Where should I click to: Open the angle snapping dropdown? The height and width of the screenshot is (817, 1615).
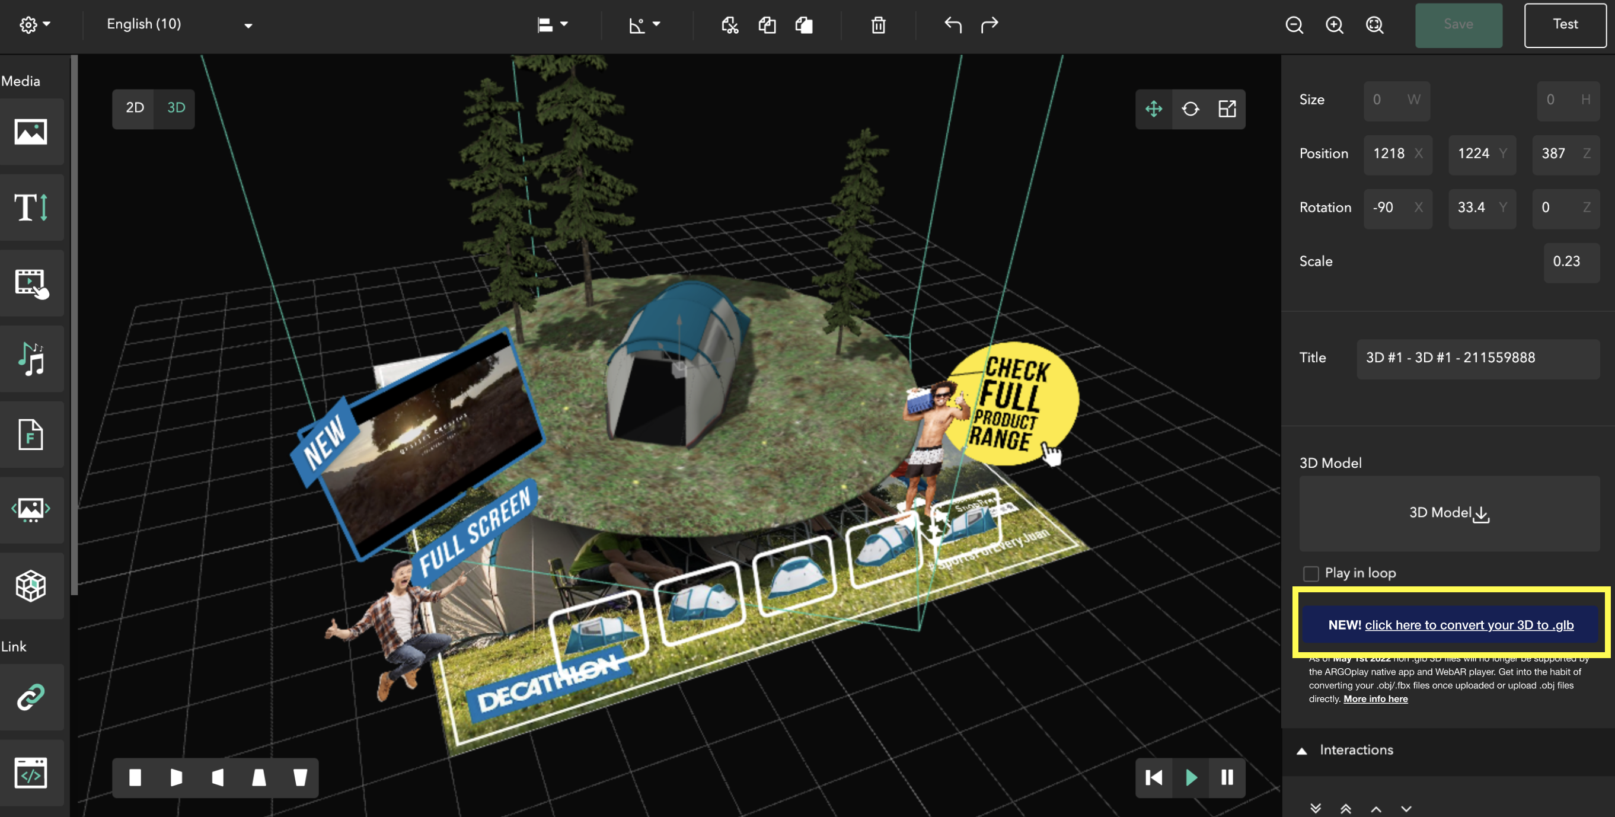click(644, 24)
